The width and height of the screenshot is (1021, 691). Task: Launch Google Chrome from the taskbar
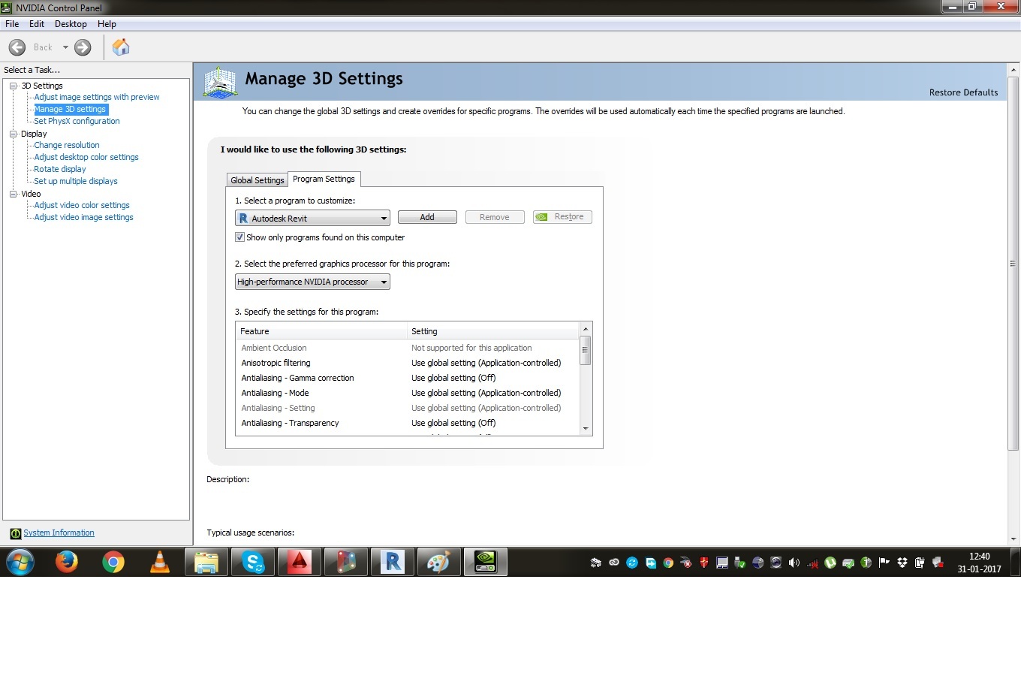(x=113, y=562)
